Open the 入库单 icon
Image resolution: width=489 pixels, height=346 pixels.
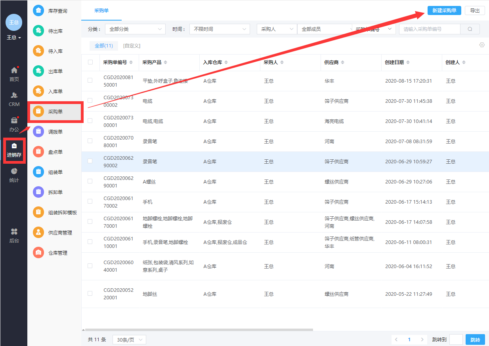38,91
